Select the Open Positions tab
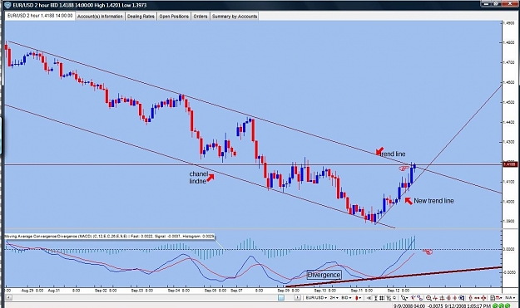This screenshot has height=308, width=520. pyautogui.click(x=174, y=17)
